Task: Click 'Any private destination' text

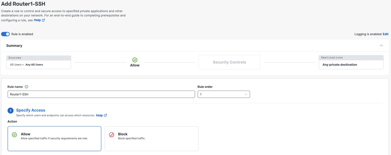Action: coord(340,65)
